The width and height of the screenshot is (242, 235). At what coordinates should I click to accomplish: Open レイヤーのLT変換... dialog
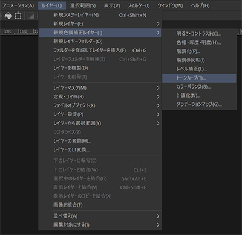pos(100,150)
